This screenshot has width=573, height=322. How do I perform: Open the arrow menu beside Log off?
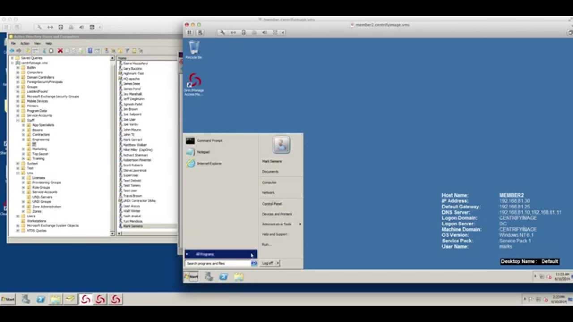click(278, 263)
